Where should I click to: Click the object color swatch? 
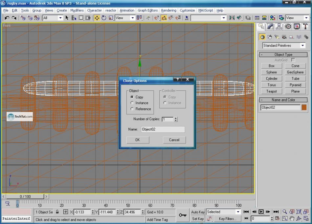(x=304, y=107)
